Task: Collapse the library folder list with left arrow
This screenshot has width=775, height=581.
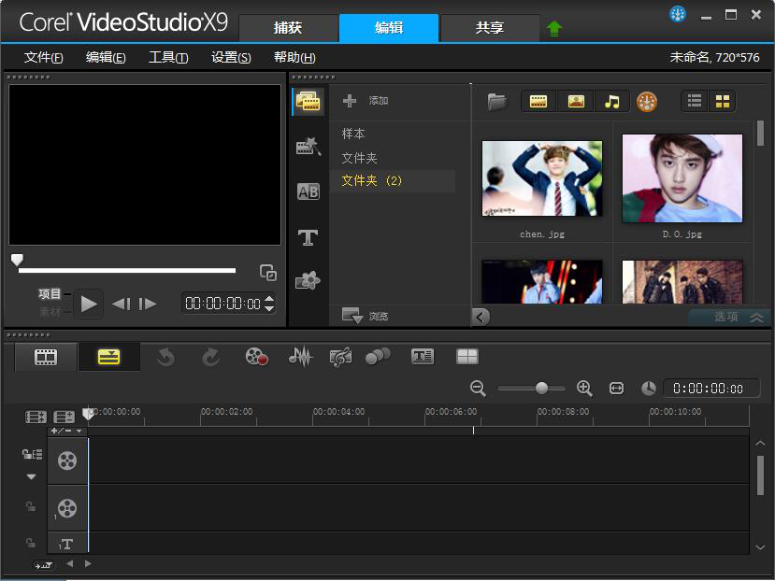Action: (481, 317)
